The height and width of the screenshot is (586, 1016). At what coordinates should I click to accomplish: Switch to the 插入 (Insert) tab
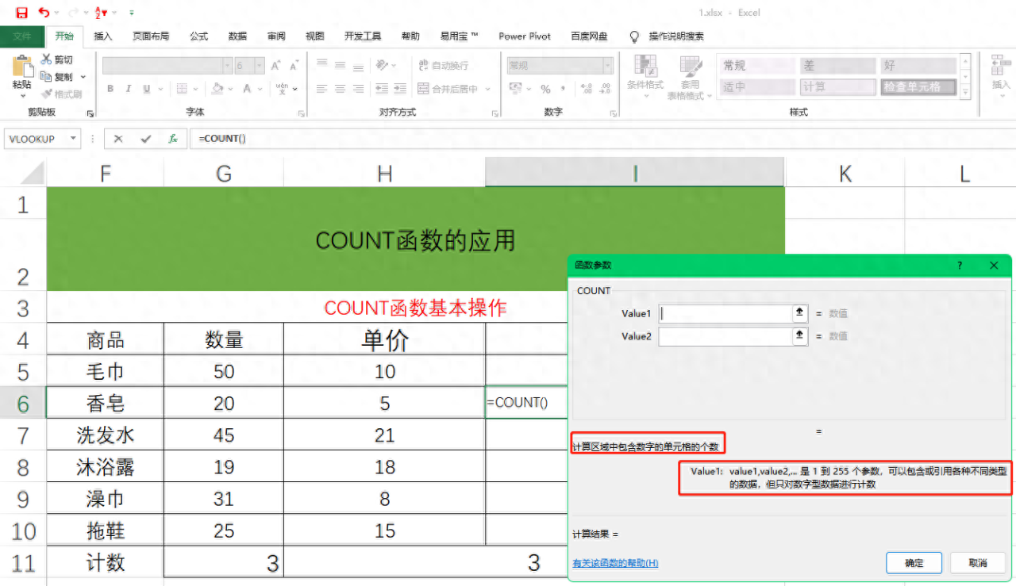tap(103, 36)
